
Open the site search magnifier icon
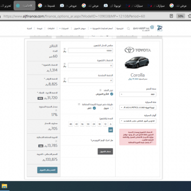click(x=128, y=29)
